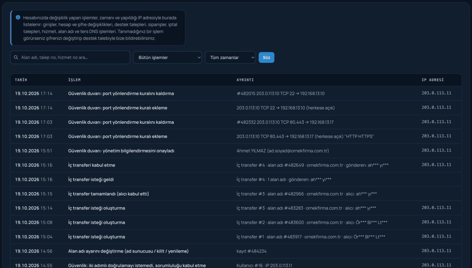472x268 pixels.
Task: Click detail "İç transfer #1 · alan adı #483917"
Action: 311,237
